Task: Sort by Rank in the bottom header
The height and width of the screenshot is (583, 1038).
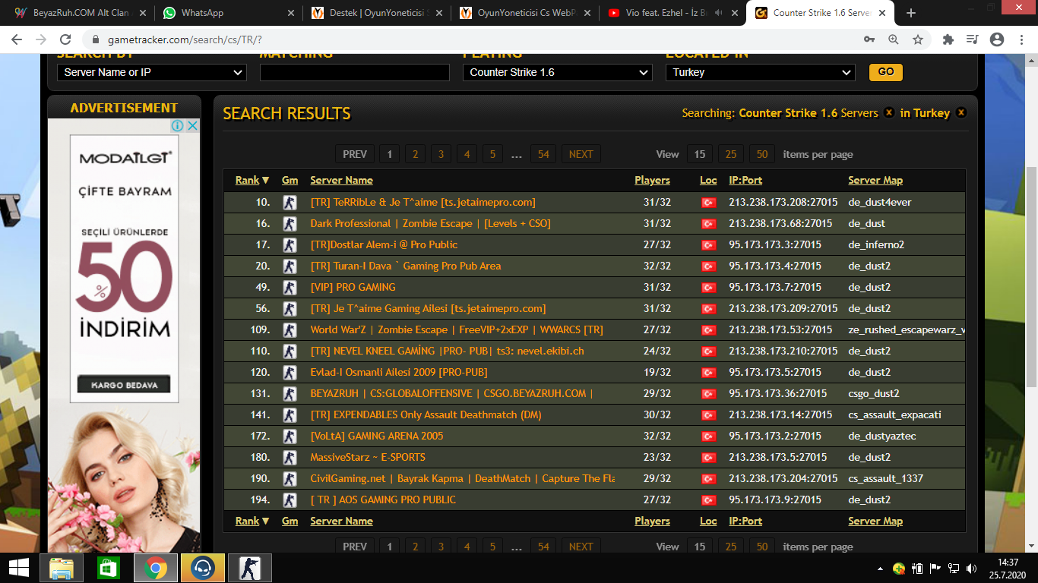Action: click(252, 521)
